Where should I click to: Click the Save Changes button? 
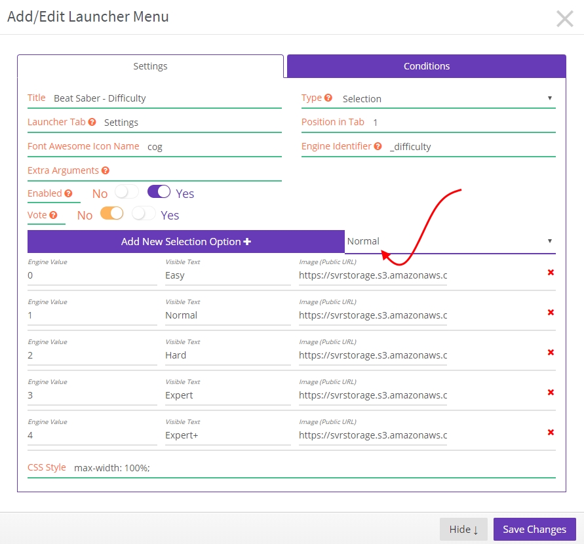pos(534,529)
